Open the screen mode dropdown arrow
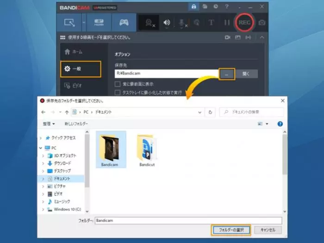This screenshot has width=324, height=243. pos(84,23)
